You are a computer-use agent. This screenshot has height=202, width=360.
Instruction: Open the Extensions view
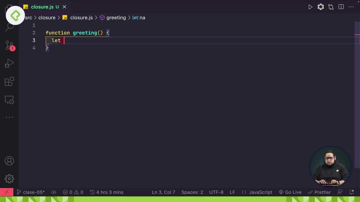[x=9, y=81]
